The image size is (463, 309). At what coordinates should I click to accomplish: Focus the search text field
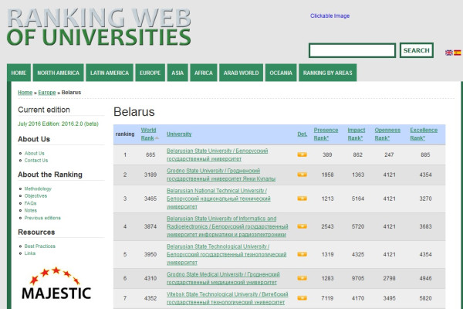(x=352, y=50)
